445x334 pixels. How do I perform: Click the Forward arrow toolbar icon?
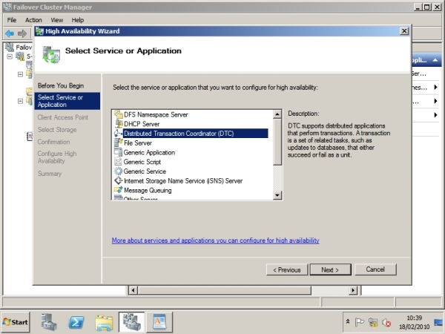pos(22,33)
